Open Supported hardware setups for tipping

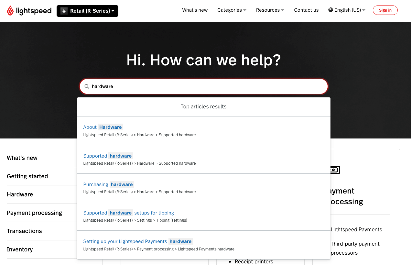[128, 213]
